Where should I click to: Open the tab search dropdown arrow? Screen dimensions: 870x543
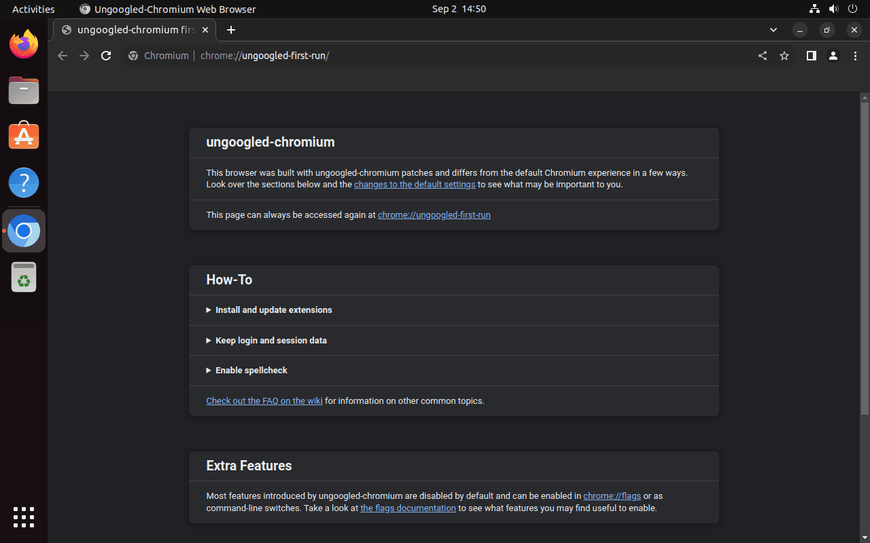point(773,30)
